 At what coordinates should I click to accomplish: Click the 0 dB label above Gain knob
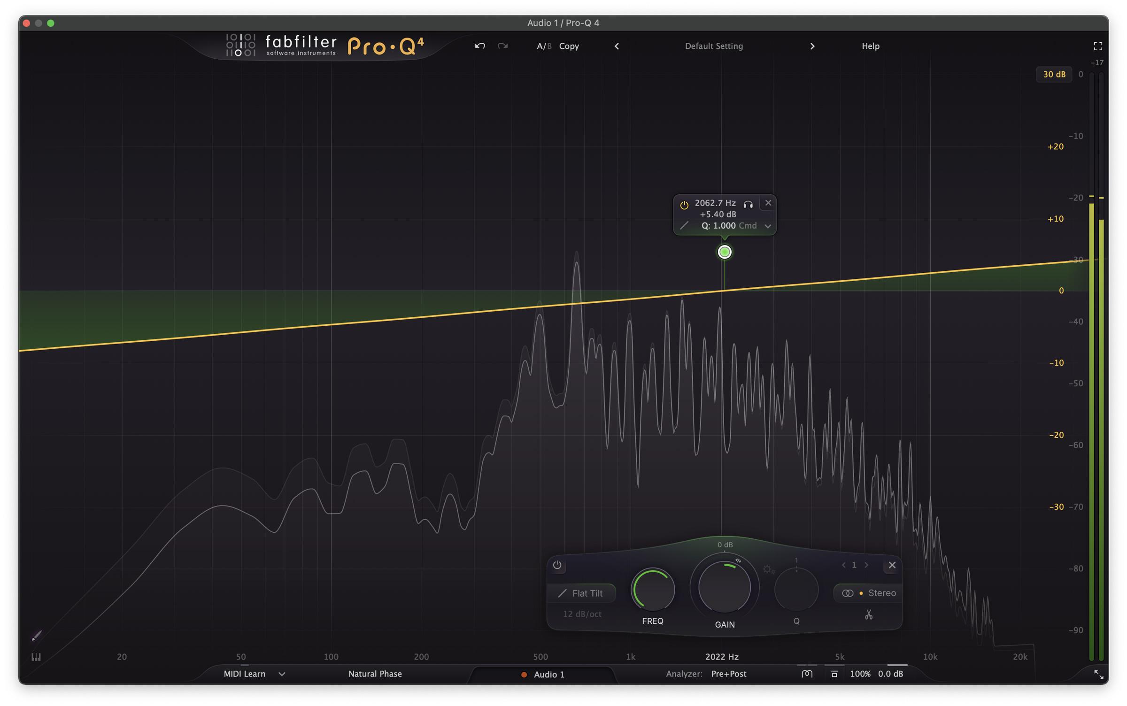(725, 545)
